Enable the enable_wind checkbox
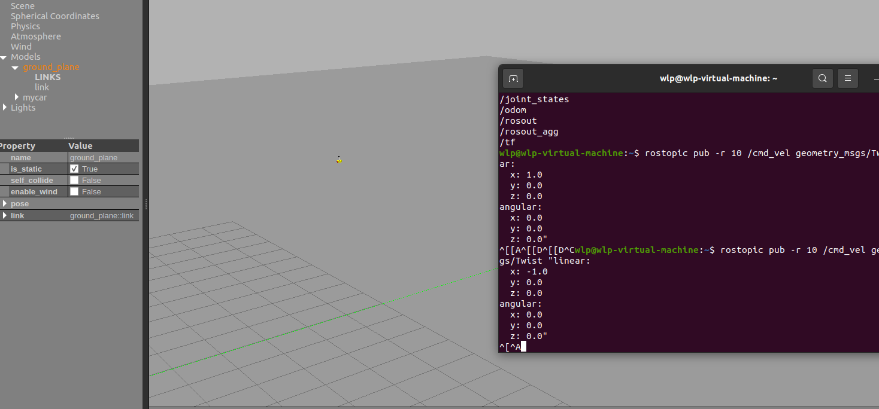The height and width of the screenshot is (409, 879). coord(74,192)
